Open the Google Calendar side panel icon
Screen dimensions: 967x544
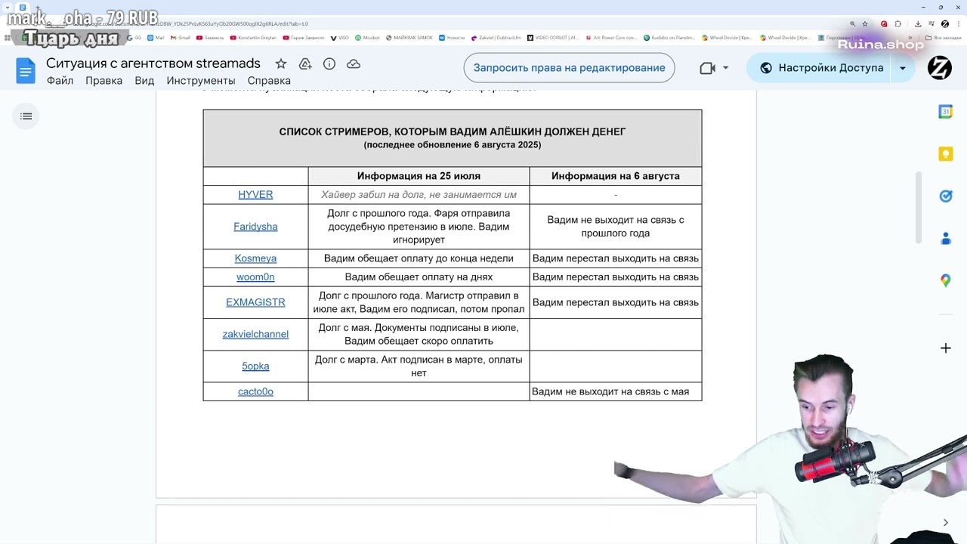[945, 112]
